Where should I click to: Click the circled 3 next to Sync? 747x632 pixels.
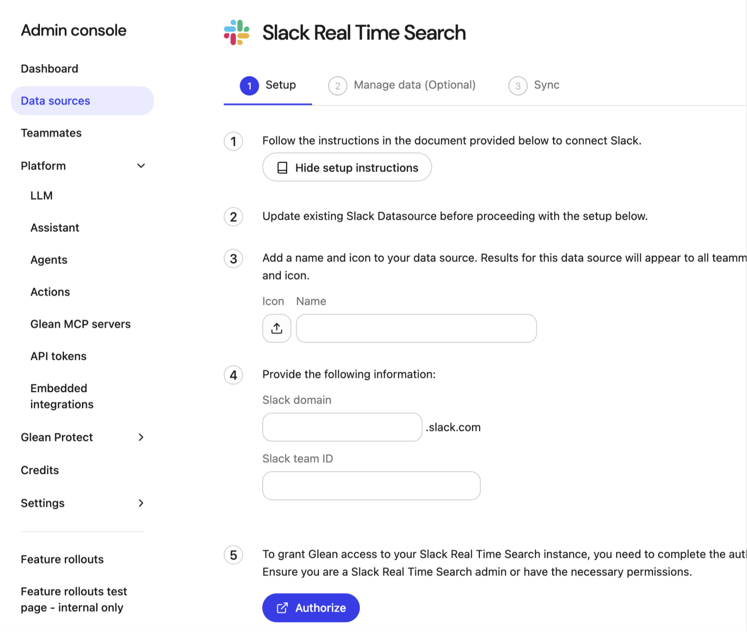tap(518, 85)
